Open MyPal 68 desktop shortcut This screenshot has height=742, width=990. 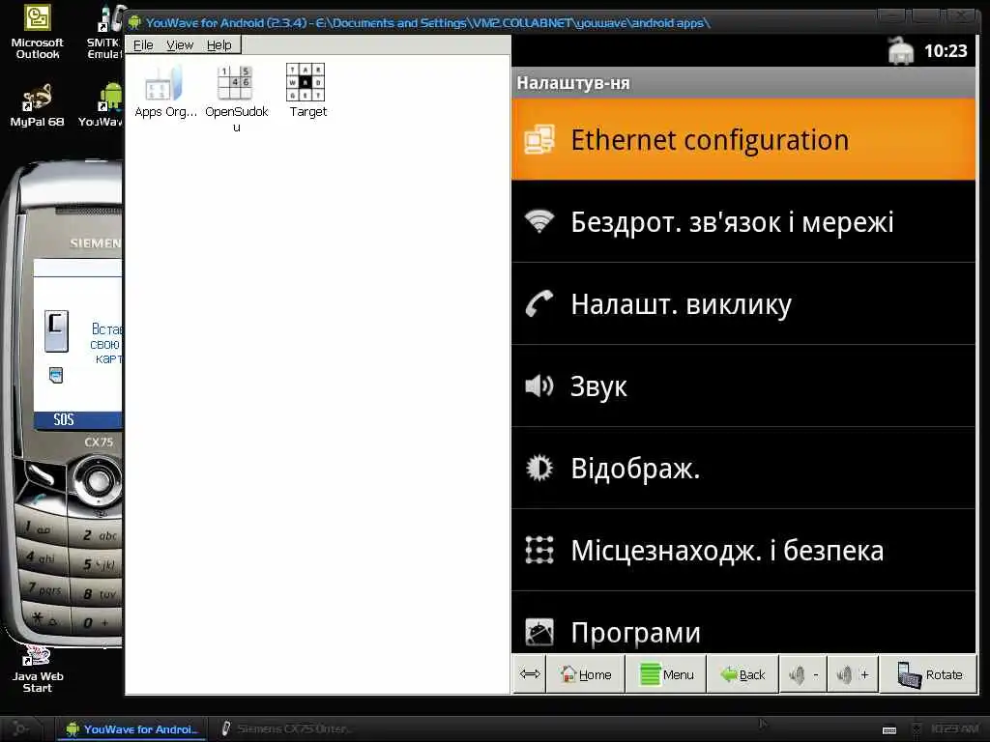[38, 105]
